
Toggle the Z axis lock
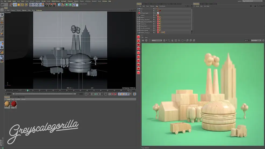point(38,5)
